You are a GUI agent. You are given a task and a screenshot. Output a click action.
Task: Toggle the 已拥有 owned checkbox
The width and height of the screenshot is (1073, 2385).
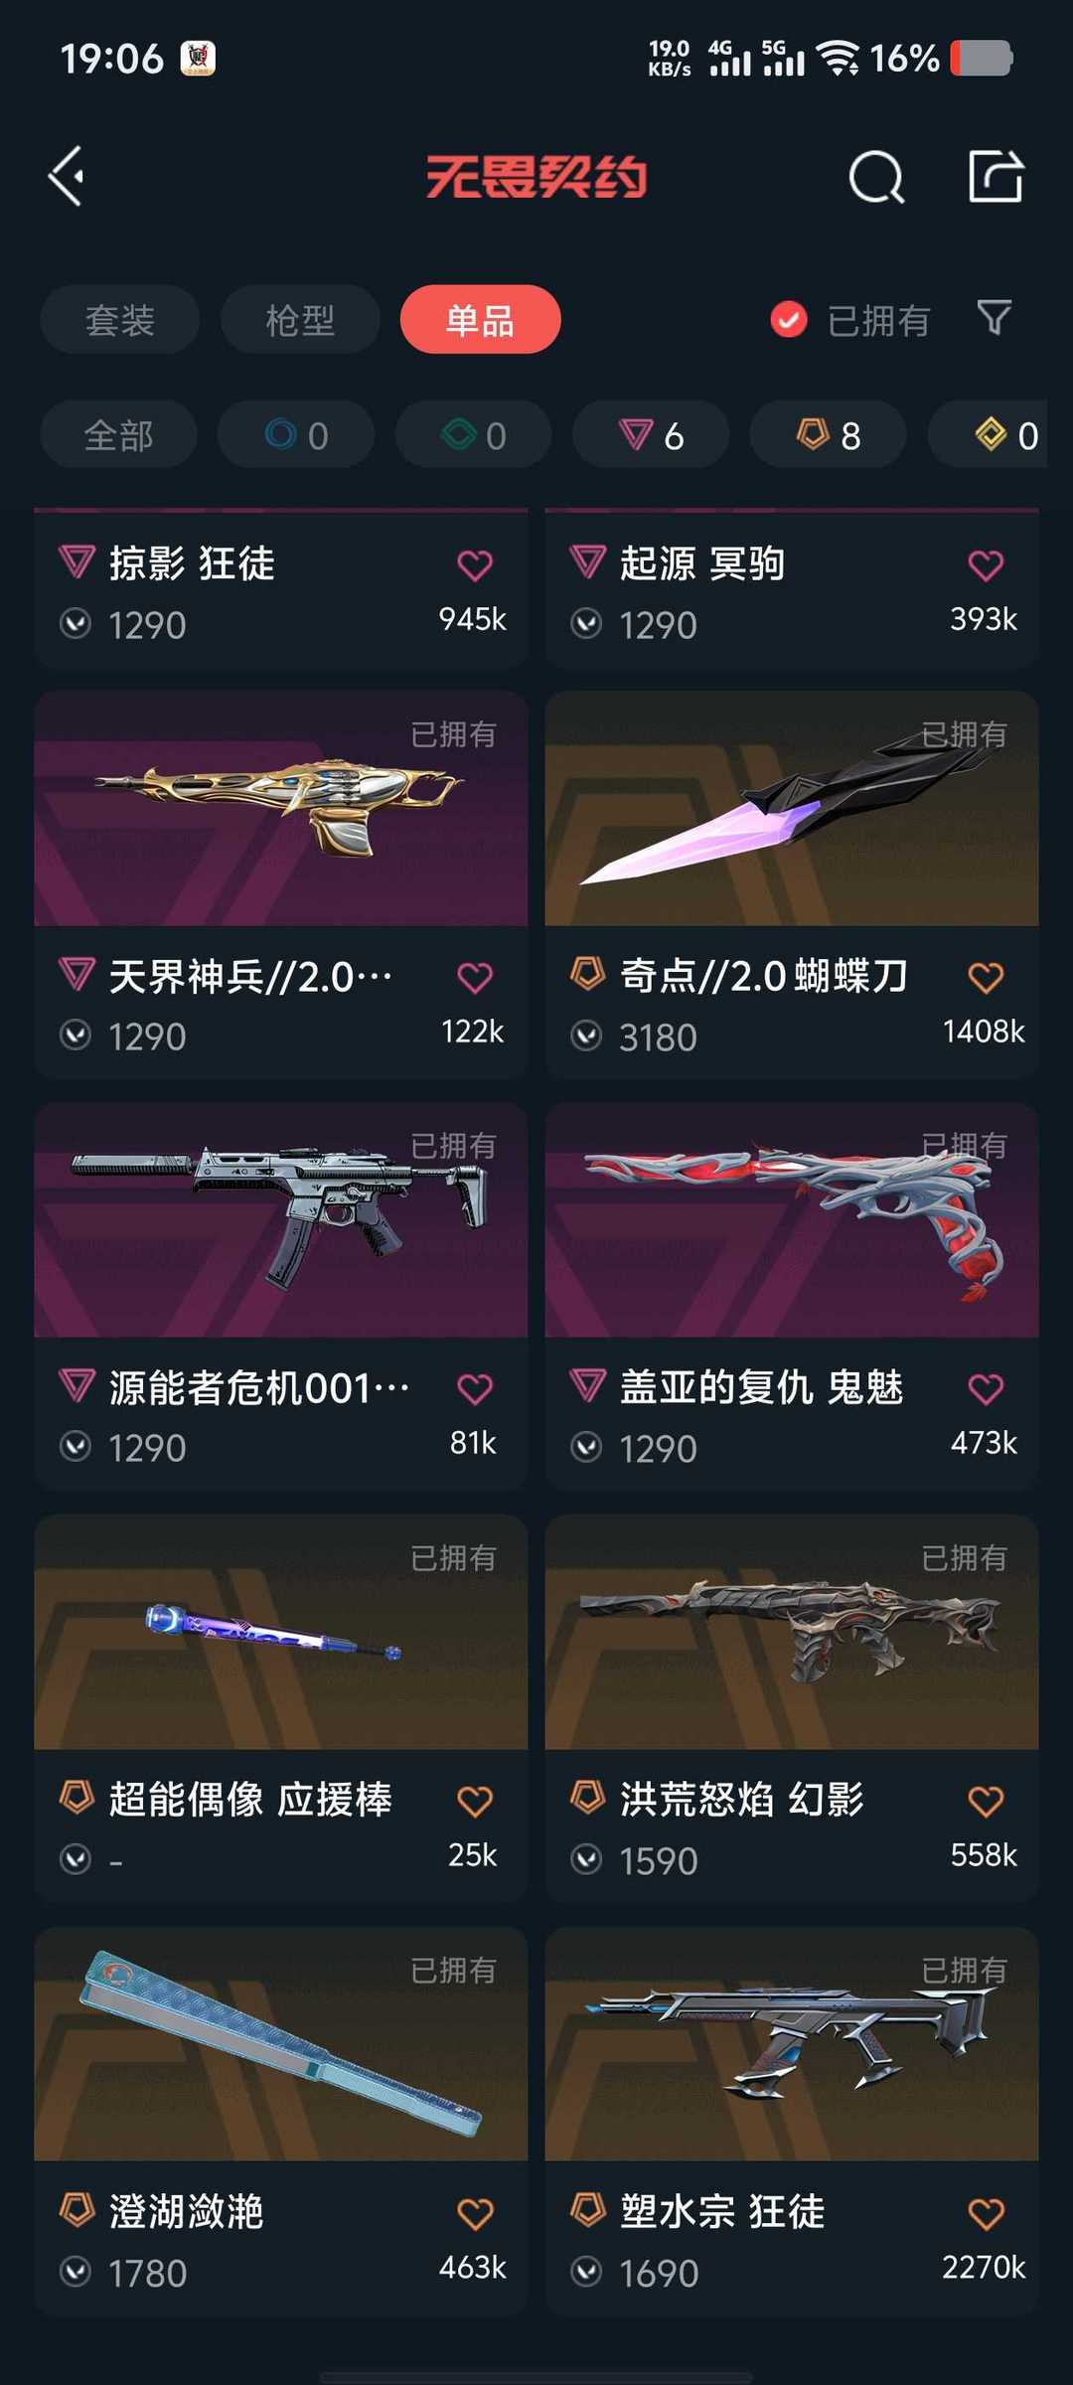[789, 320]
